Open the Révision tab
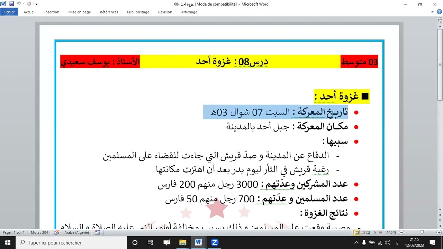443x249 pixels. pyautogui.click(x=165, y=12)
